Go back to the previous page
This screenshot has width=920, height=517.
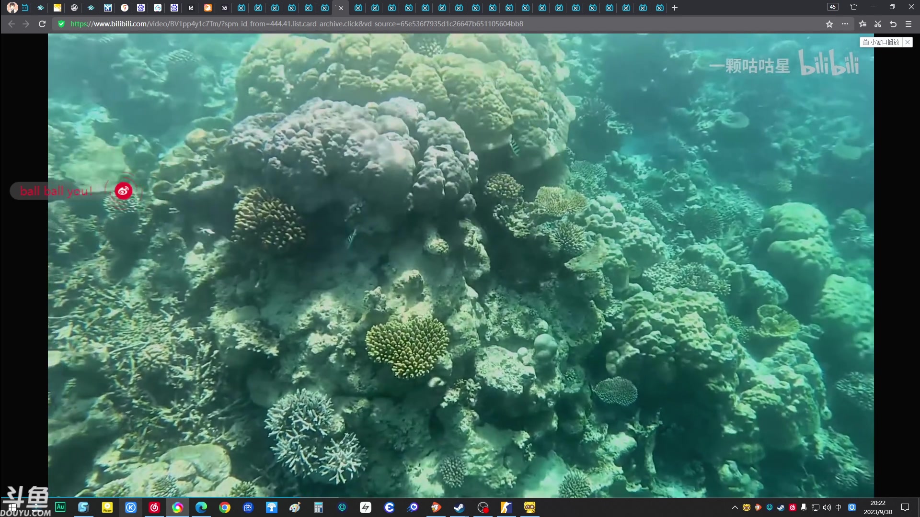[11, 24]
